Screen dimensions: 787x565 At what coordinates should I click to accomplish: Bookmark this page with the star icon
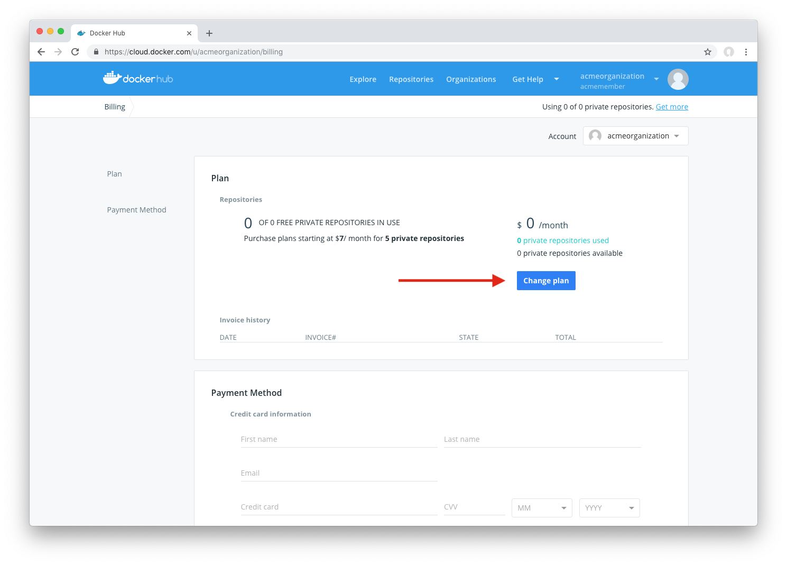(708, 52)
